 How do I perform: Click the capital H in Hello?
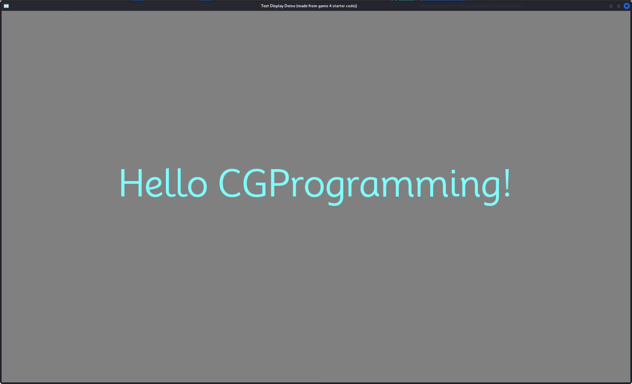[x=131, y=183]
